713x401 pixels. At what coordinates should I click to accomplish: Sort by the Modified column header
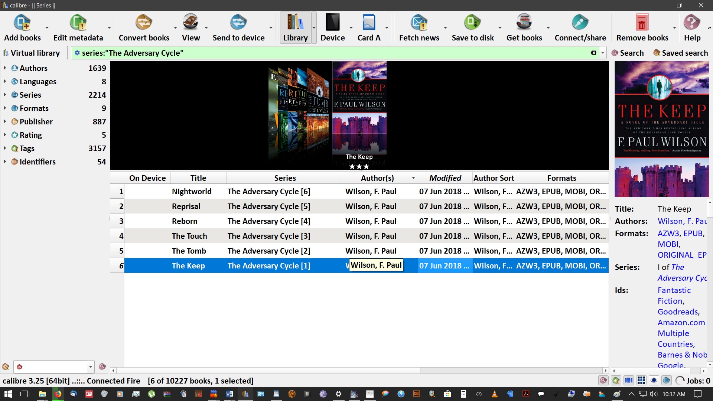[445, 178]
